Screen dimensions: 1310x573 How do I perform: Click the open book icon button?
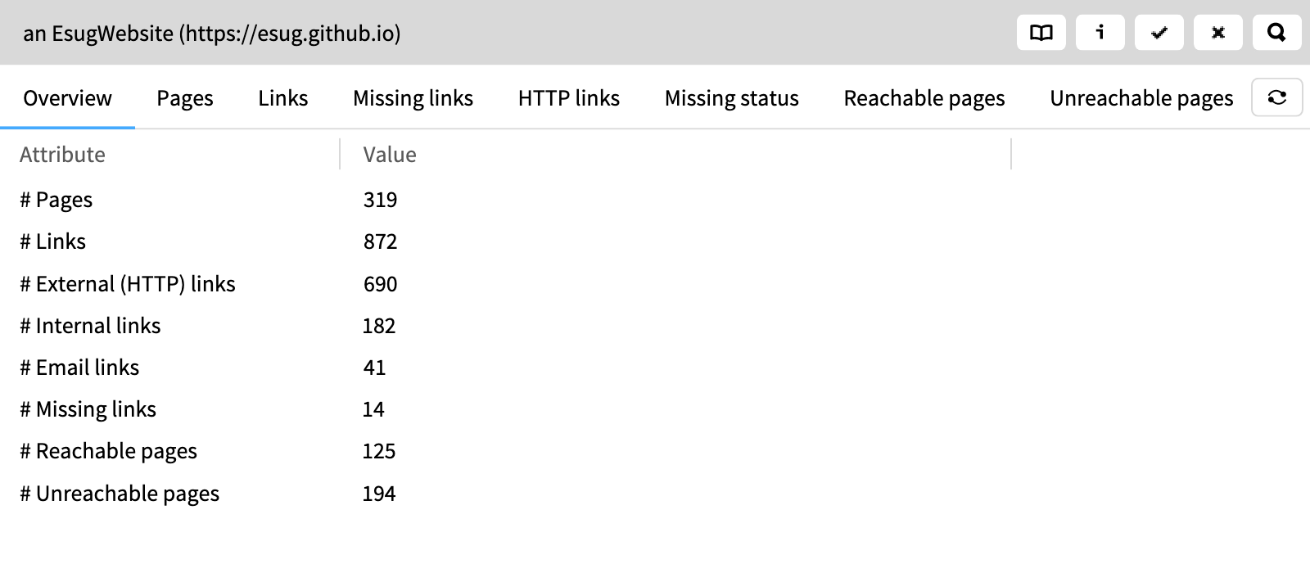1041,33
